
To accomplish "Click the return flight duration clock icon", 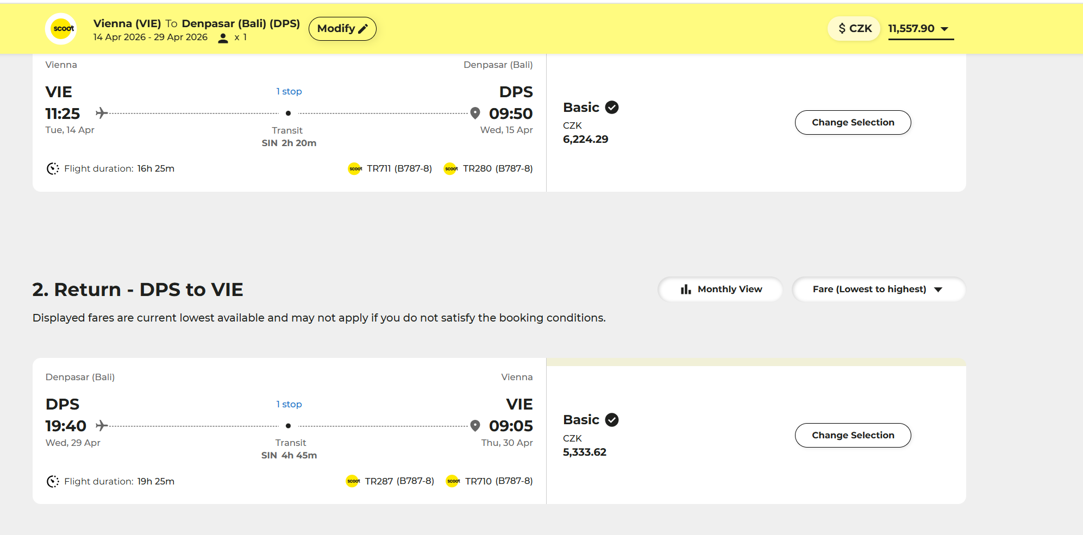I will point(53,481).
